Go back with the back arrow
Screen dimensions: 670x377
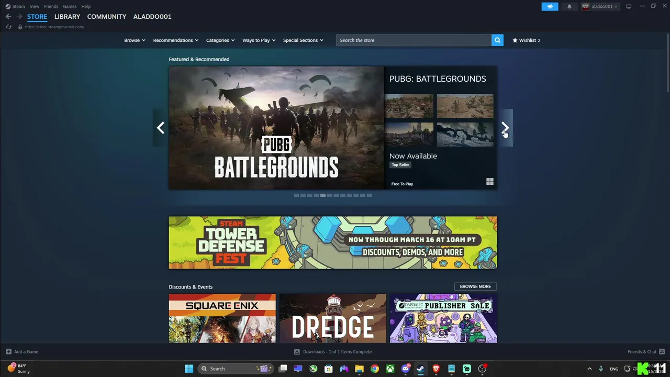point(8,17)
